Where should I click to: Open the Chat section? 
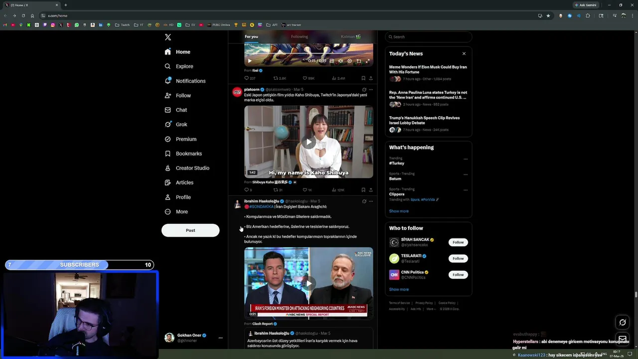(175, 110)
